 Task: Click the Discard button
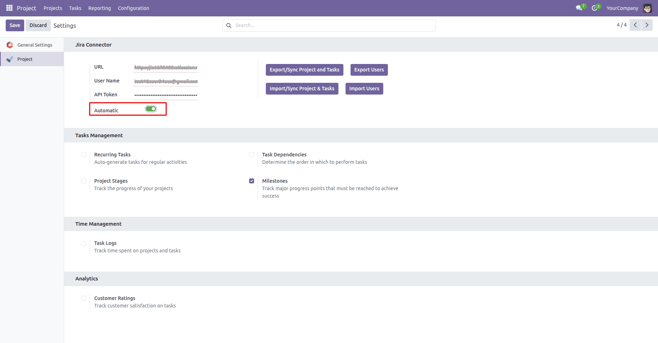tap(38, 25)
